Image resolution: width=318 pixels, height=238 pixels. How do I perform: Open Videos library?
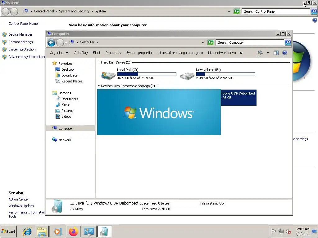click(66, 116)
